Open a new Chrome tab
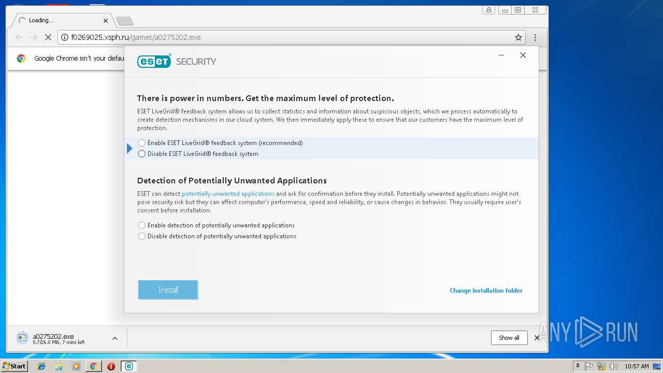Image resolution: width=663 pixels, height=373 pixels. 124,21
